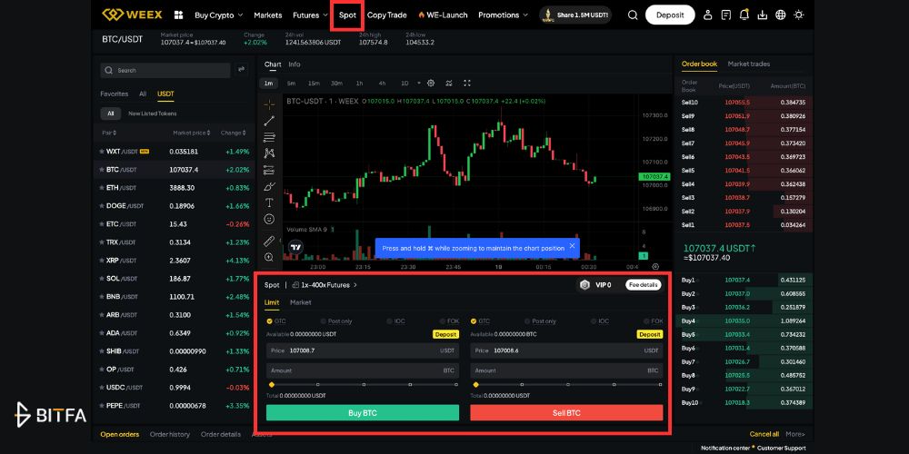Sort the list by Change column
The width and height of the screenshot is (909, 454).
point(233,133)
